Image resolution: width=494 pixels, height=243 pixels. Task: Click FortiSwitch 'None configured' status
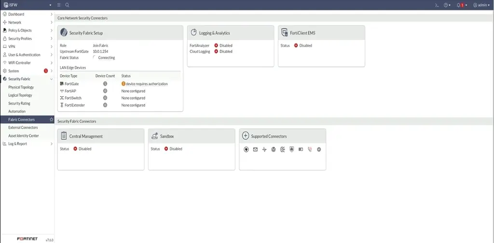point(133,98)
